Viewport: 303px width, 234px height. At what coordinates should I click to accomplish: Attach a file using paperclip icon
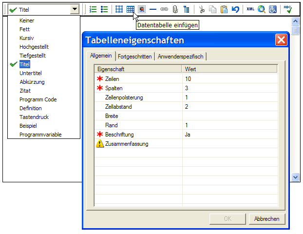pos(175,9)
